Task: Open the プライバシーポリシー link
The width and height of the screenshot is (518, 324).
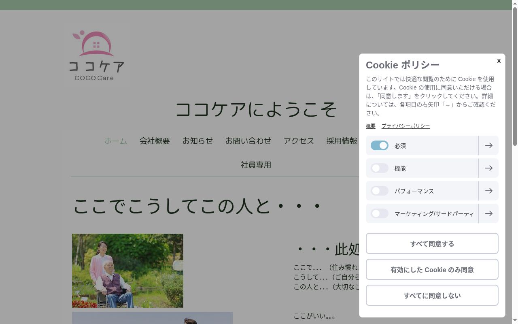Action: (x=405, y=126)
